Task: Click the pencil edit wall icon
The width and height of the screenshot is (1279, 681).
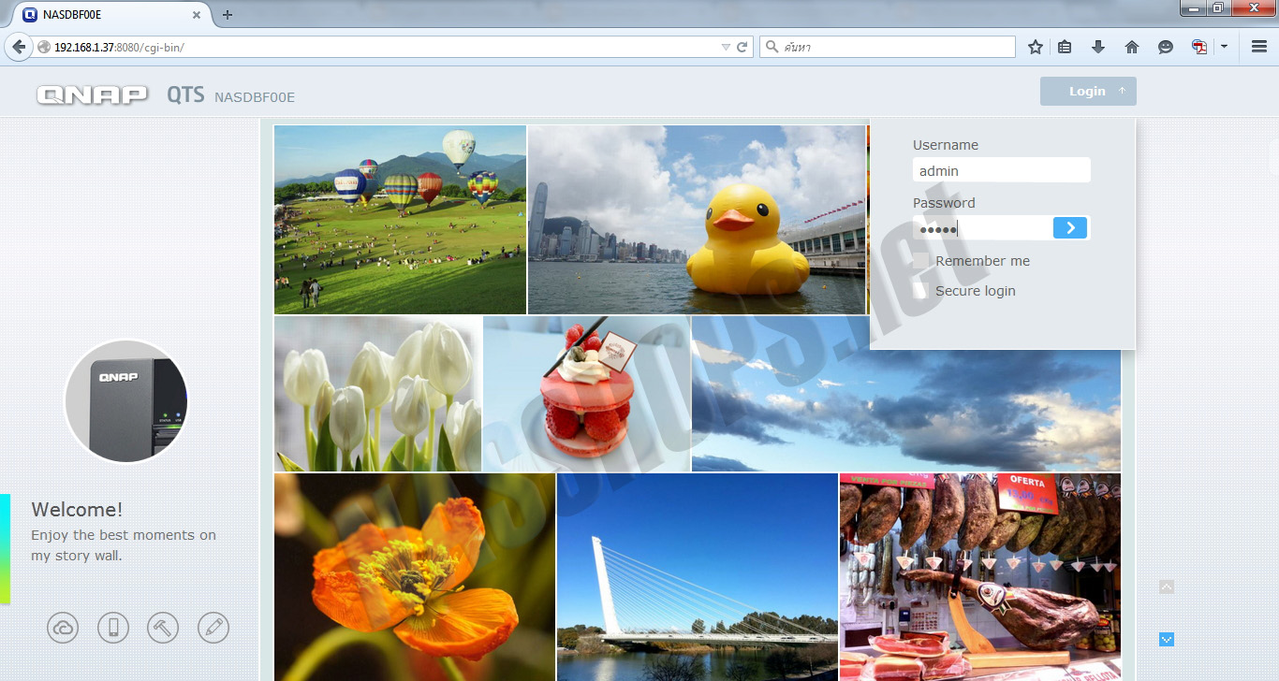Action: tap(213, 628)
